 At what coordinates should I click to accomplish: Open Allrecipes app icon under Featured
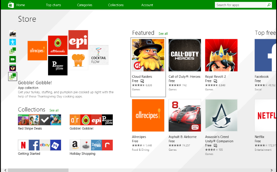point(148,115)
